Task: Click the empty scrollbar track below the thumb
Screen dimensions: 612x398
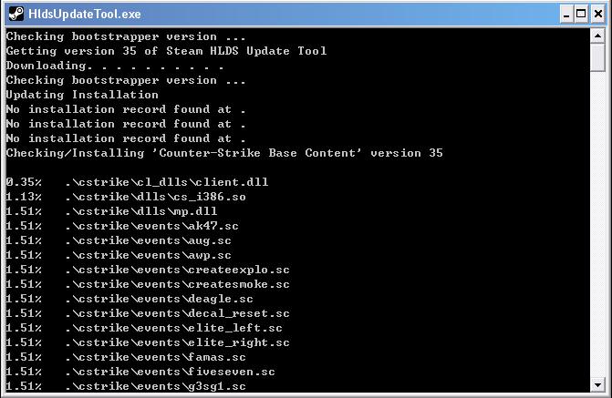Action: click(598, 228)
